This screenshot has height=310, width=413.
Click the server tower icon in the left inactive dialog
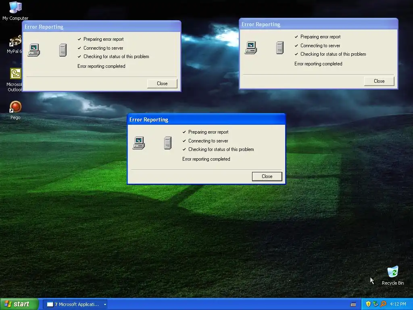[x=63, y=50]
